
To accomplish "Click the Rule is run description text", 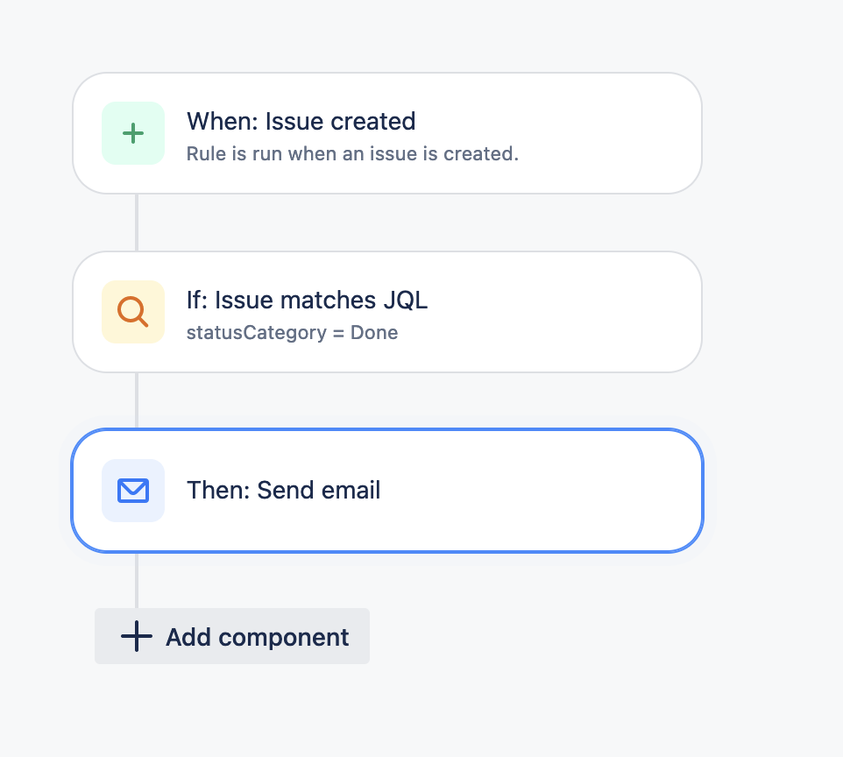I will (x=352, y=153).
